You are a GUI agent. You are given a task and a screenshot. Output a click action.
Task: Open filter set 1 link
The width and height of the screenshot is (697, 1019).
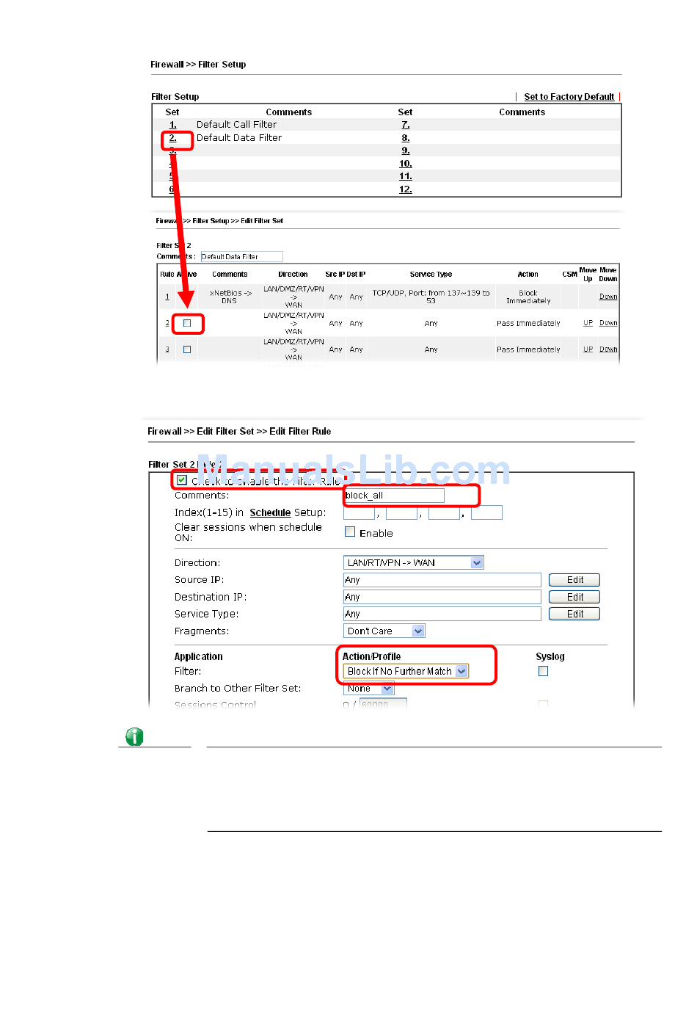point(172,125)
